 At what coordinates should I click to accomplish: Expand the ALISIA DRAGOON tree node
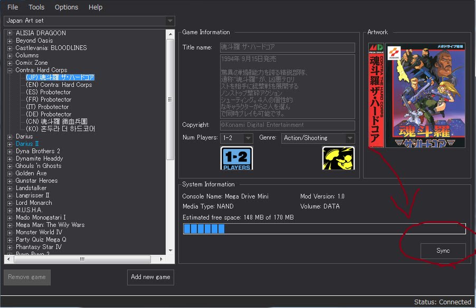(x=9, y=33)
